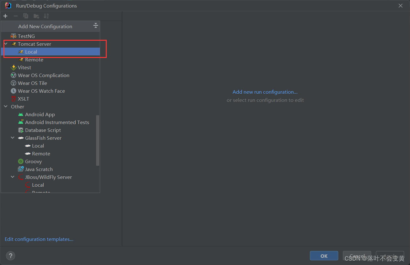Screen dimensions: 410x265
Task: Choose Android Instrumented Tests text
Action: click(57, 122)
